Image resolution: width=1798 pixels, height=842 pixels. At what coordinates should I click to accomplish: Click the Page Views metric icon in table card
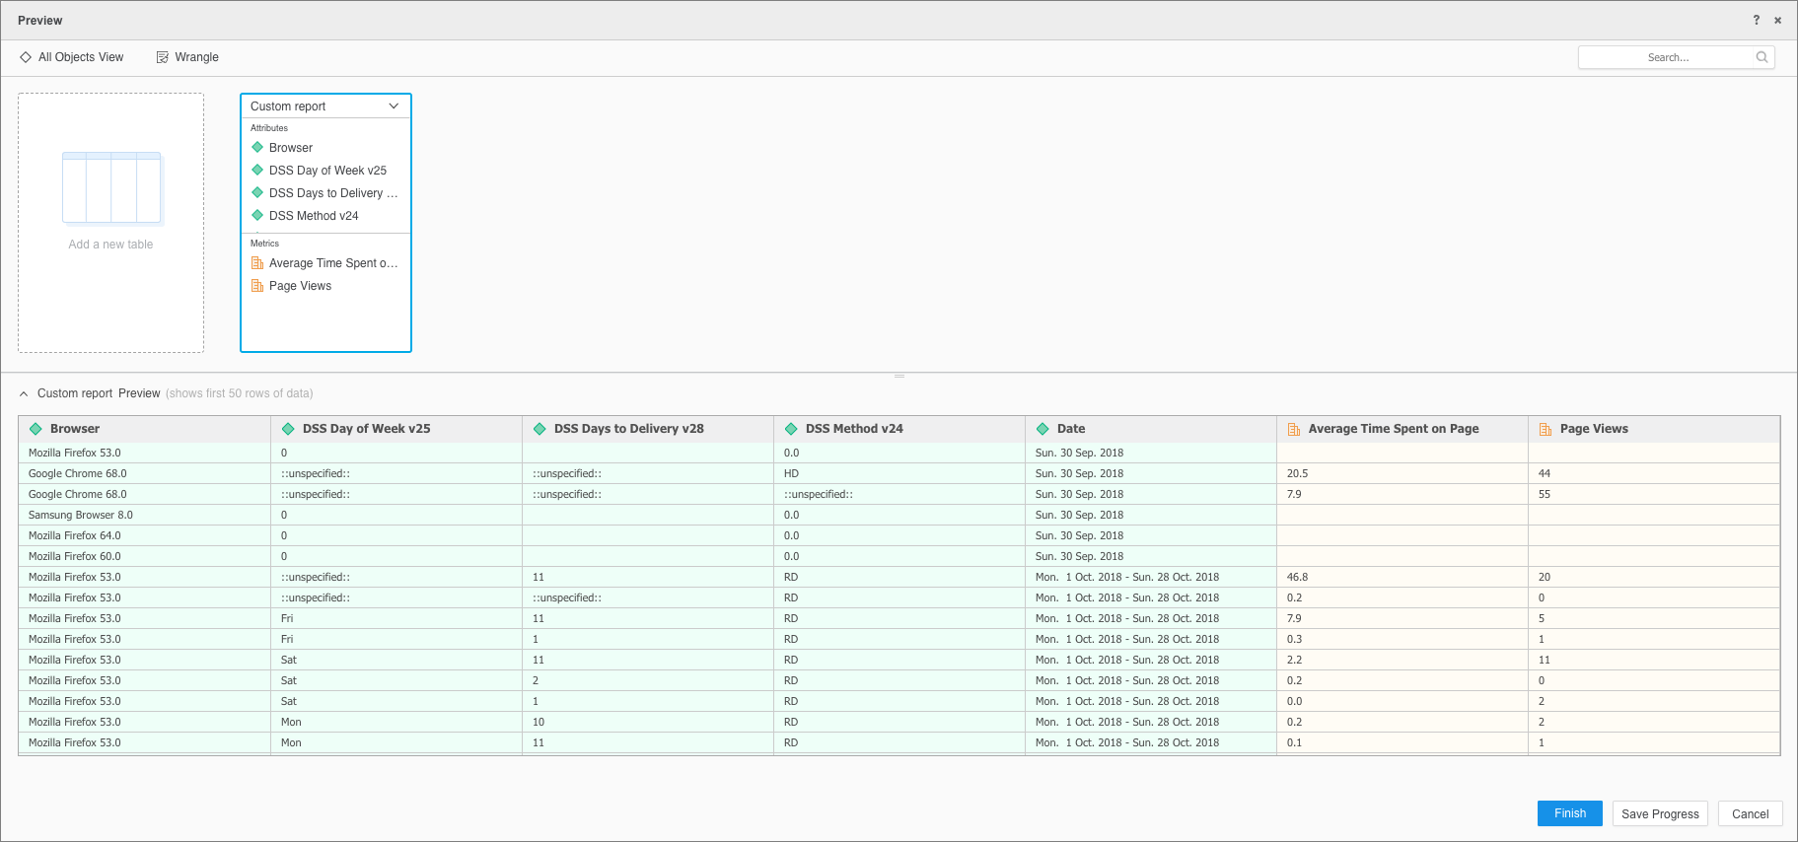click(257, 286)
